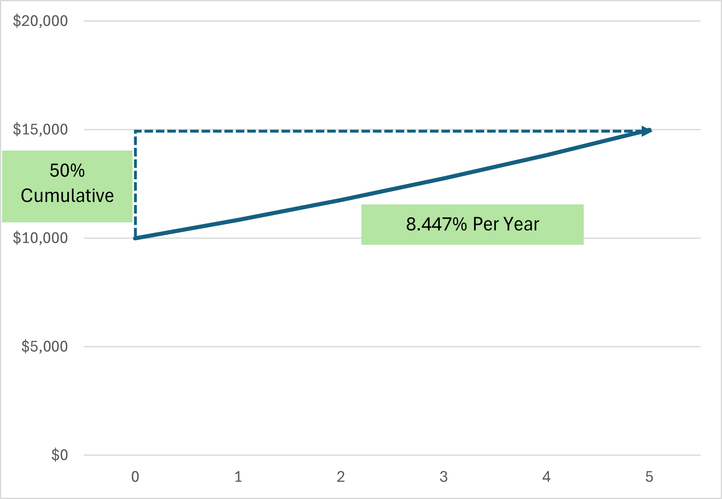This screenshot has height=499, width=722.
Task: Click the growth line's starting point at $10,000
Action: pos(136,238)
